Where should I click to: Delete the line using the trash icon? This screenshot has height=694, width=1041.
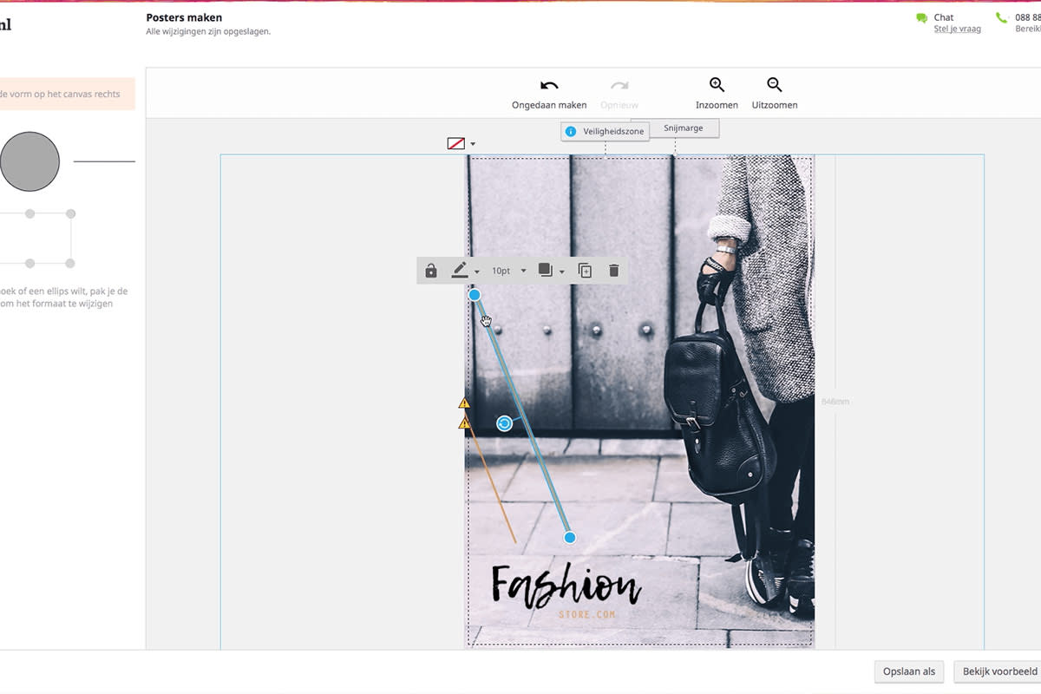coord(613,270)
